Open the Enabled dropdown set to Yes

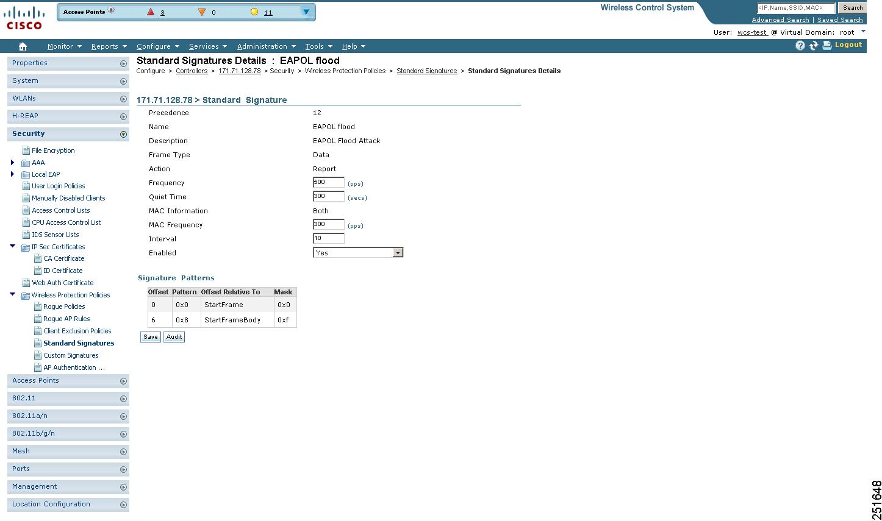[399, 252]
